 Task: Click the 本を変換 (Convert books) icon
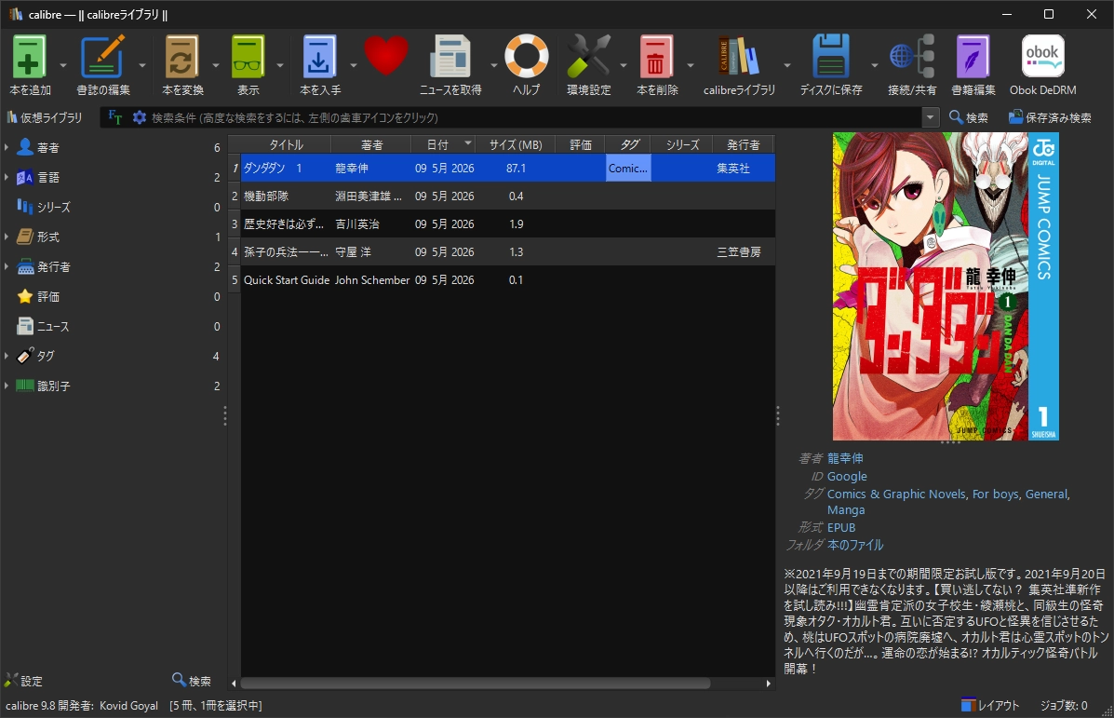coord(181,57)
